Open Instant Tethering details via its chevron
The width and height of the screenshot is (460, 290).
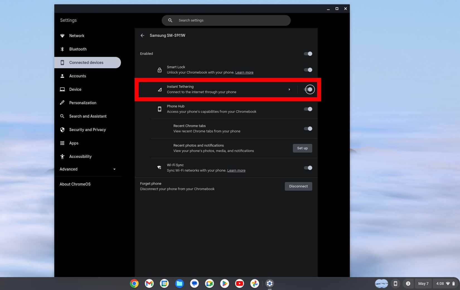289,89
